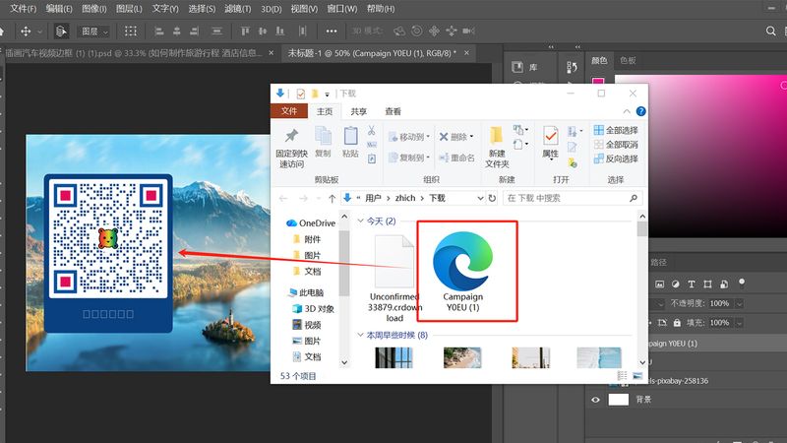Click the magenta foreground color swatch
Image resolution: width=787 pixels, height=443 pixels.
[x=597, y=81]
